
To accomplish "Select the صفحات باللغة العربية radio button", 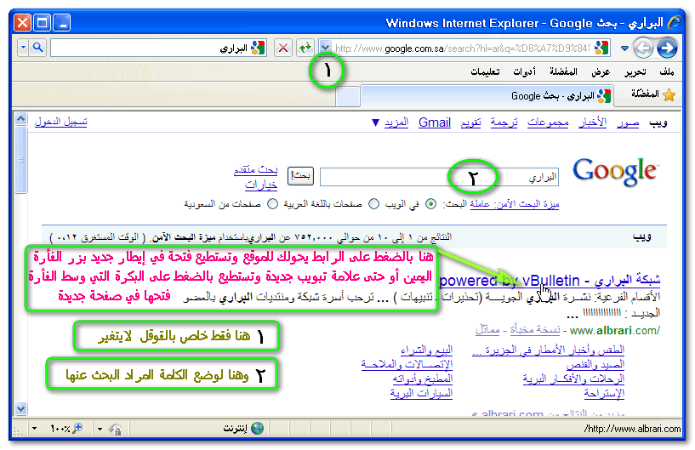I will [374, 204].
